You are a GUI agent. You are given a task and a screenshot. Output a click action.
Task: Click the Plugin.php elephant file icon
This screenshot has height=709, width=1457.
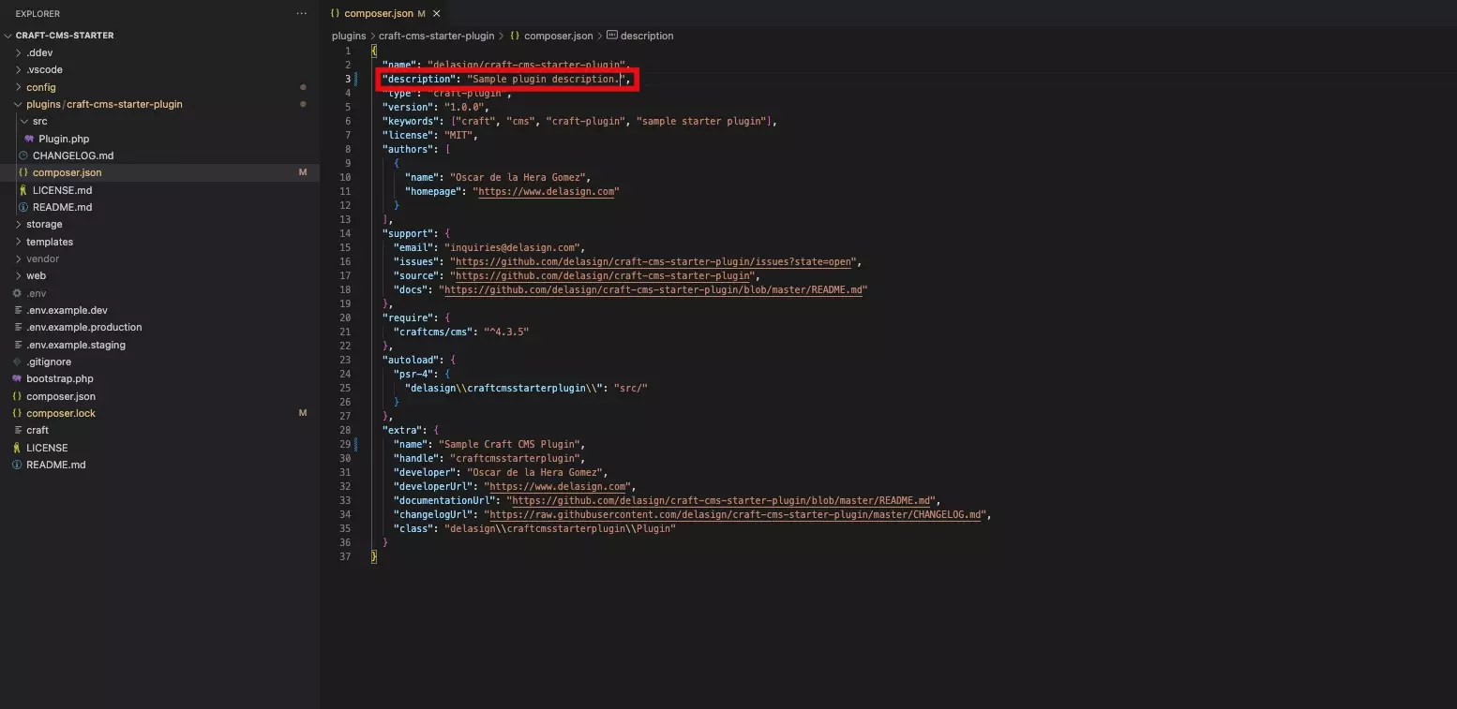[x=29, y=139]
